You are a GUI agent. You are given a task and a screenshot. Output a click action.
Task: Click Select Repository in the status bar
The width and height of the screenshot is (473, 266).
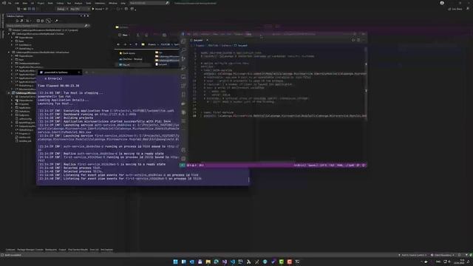tap(443, 255)
